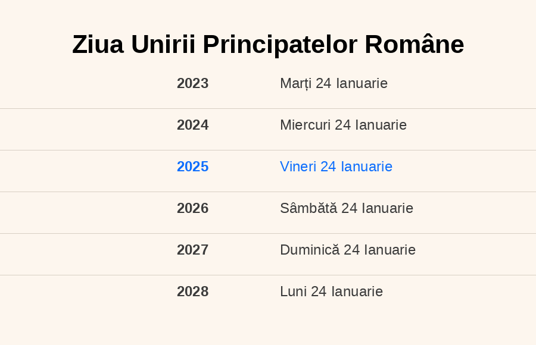Select the 2028 year label
This screenshot has width=536, height=345.
pos(192,291)
